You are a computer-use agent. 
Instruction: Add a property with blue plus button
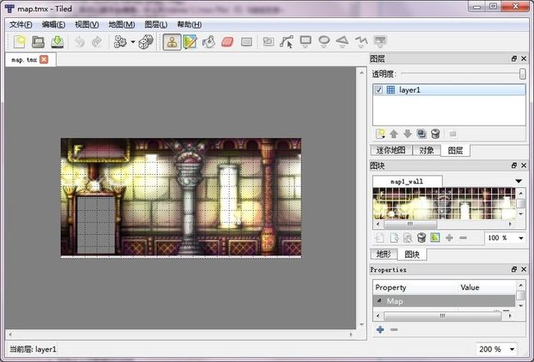380,329
